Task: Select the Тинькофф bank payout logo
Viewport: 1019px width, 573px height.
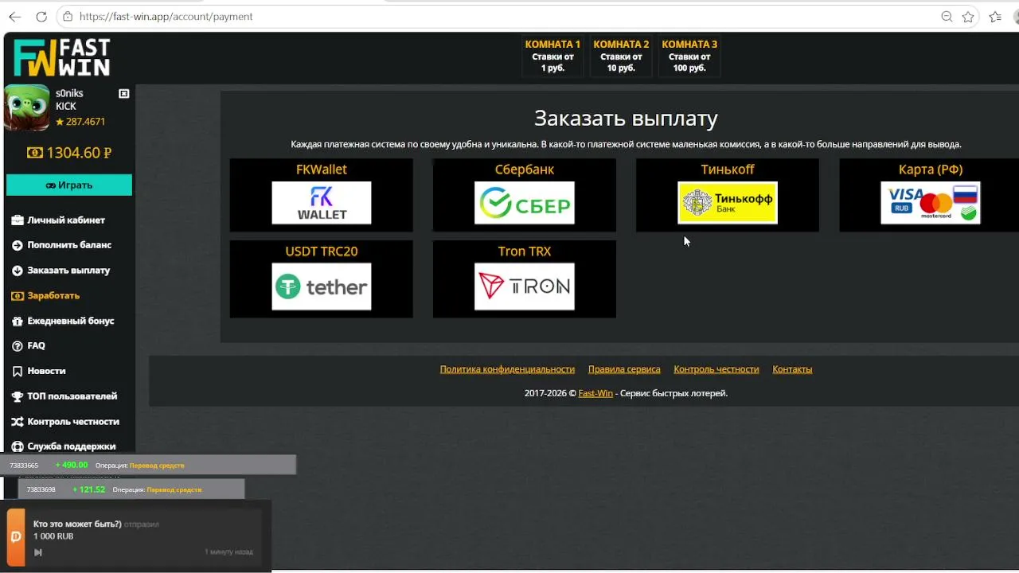Action: click(x=728, y=203)
